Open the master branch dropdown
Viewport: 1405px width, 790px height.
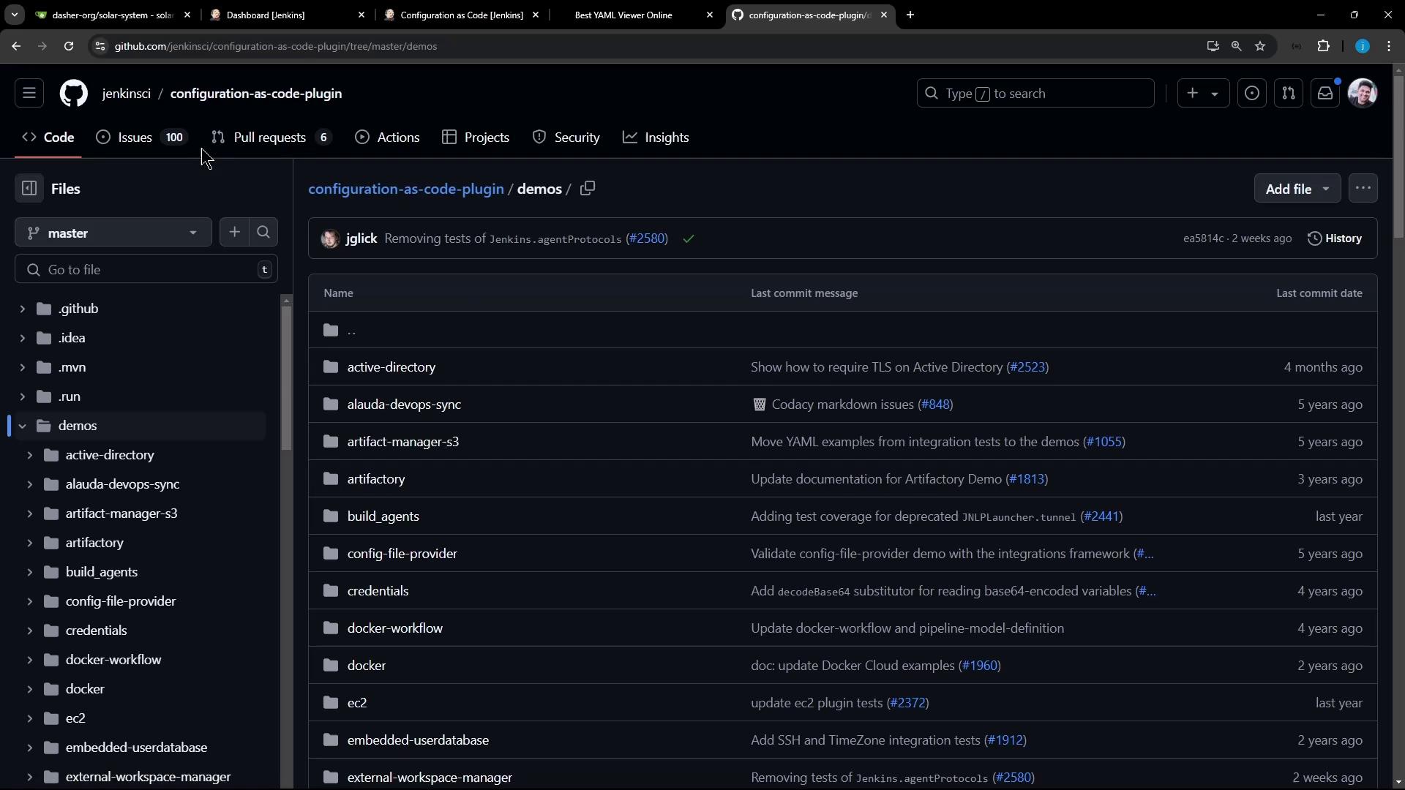[113, 233]
